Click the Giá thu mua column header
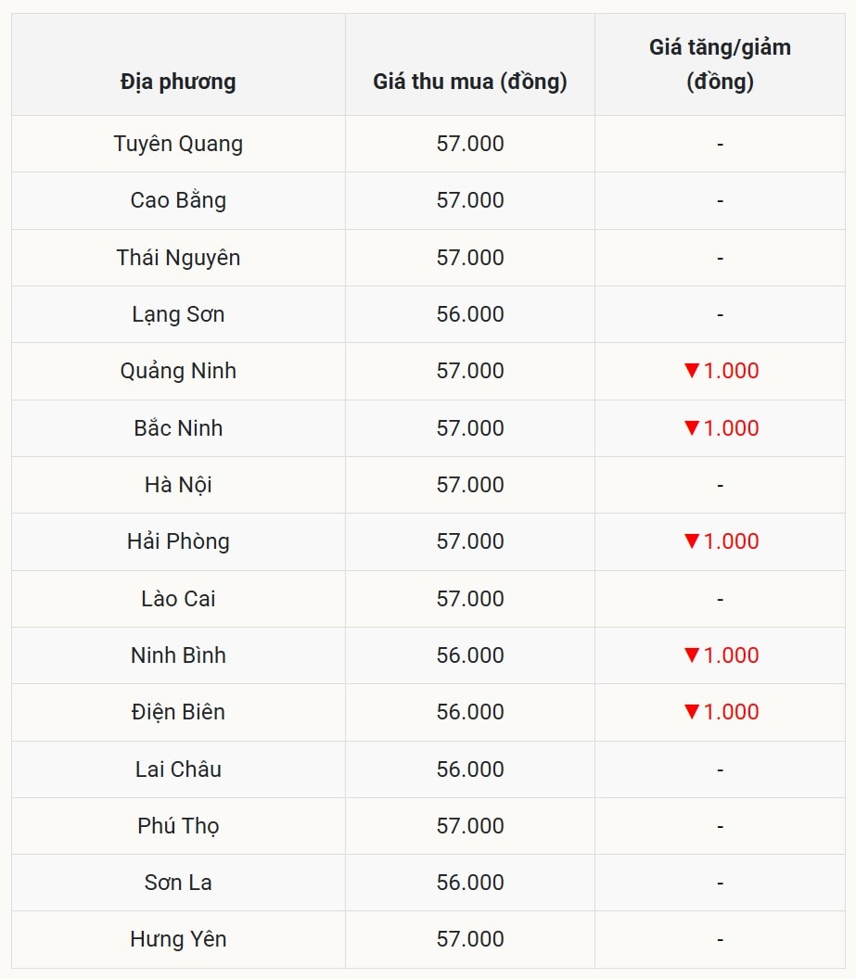Image resolution: width=856 pixels, height=979 pixels. click(x=470, y=82)
